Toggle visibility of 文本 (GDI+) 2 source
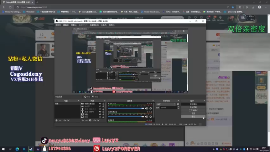This screenshot has width=270, height=152. [x=100, y=109]
